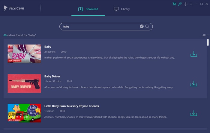Download the Baby series
The width and height of the screenshot is (210, 133).
194,54
